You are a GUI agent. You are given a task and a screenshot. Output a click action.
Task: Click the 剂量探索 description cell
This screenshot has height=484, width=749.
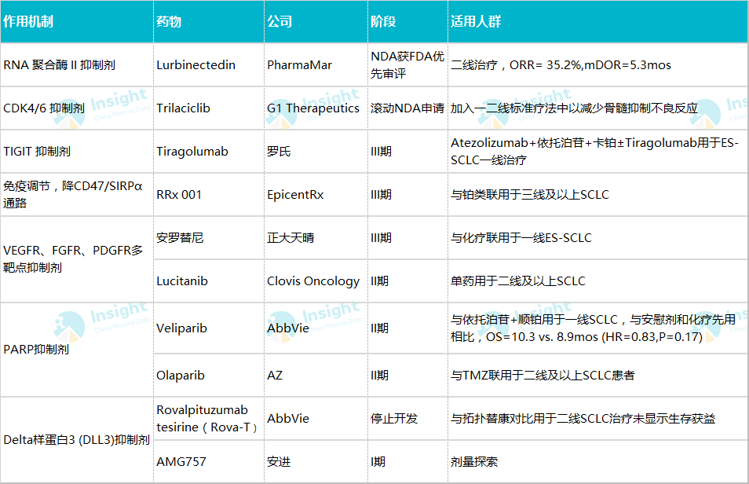pyautogui.click(x=598, y=461)
